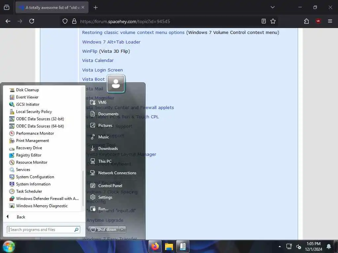Image resolution: width=338 pixels, height=253 pixels.
Task: Follow the WinFlip link
Action: click(90, 51)
